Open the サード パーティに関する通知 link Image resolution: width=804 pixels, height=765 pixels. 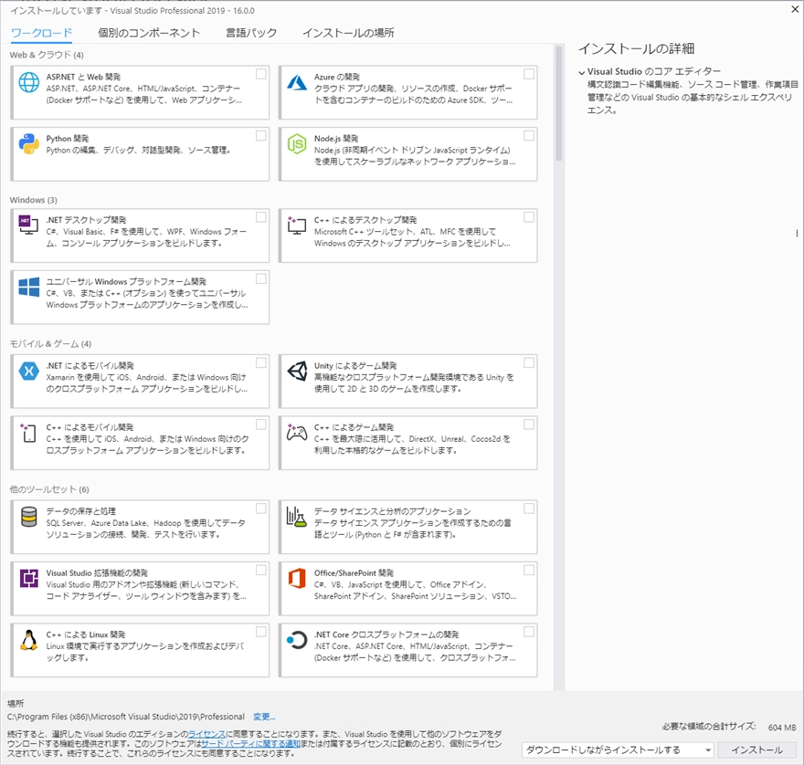[250, 743]
